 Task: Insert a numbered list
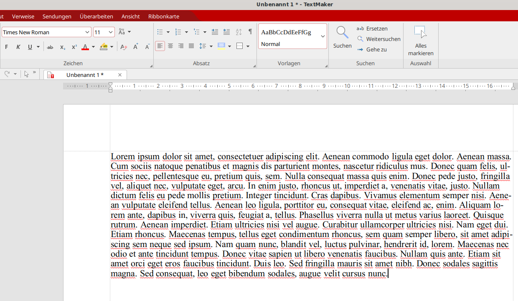[178, 32]
